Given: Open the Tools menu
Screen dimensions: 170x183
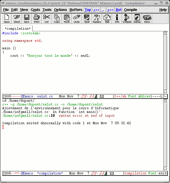Looking at the screenshot, I should (47, 10).
